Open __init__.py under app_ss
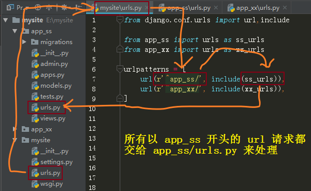Viewport: 311px width, 191px height. tap(54, 53)
